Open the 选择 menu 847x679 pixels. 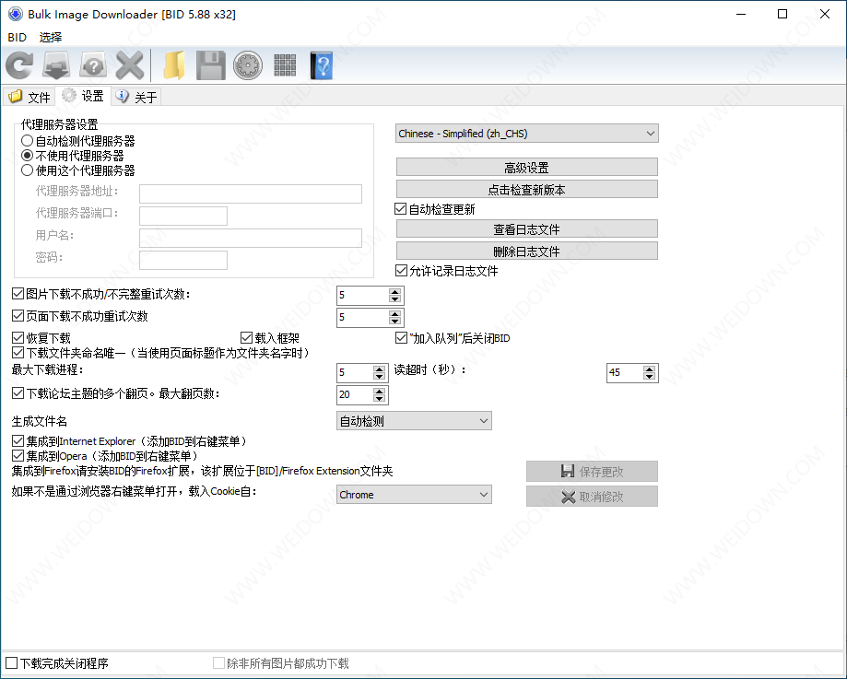click(51, 38)
